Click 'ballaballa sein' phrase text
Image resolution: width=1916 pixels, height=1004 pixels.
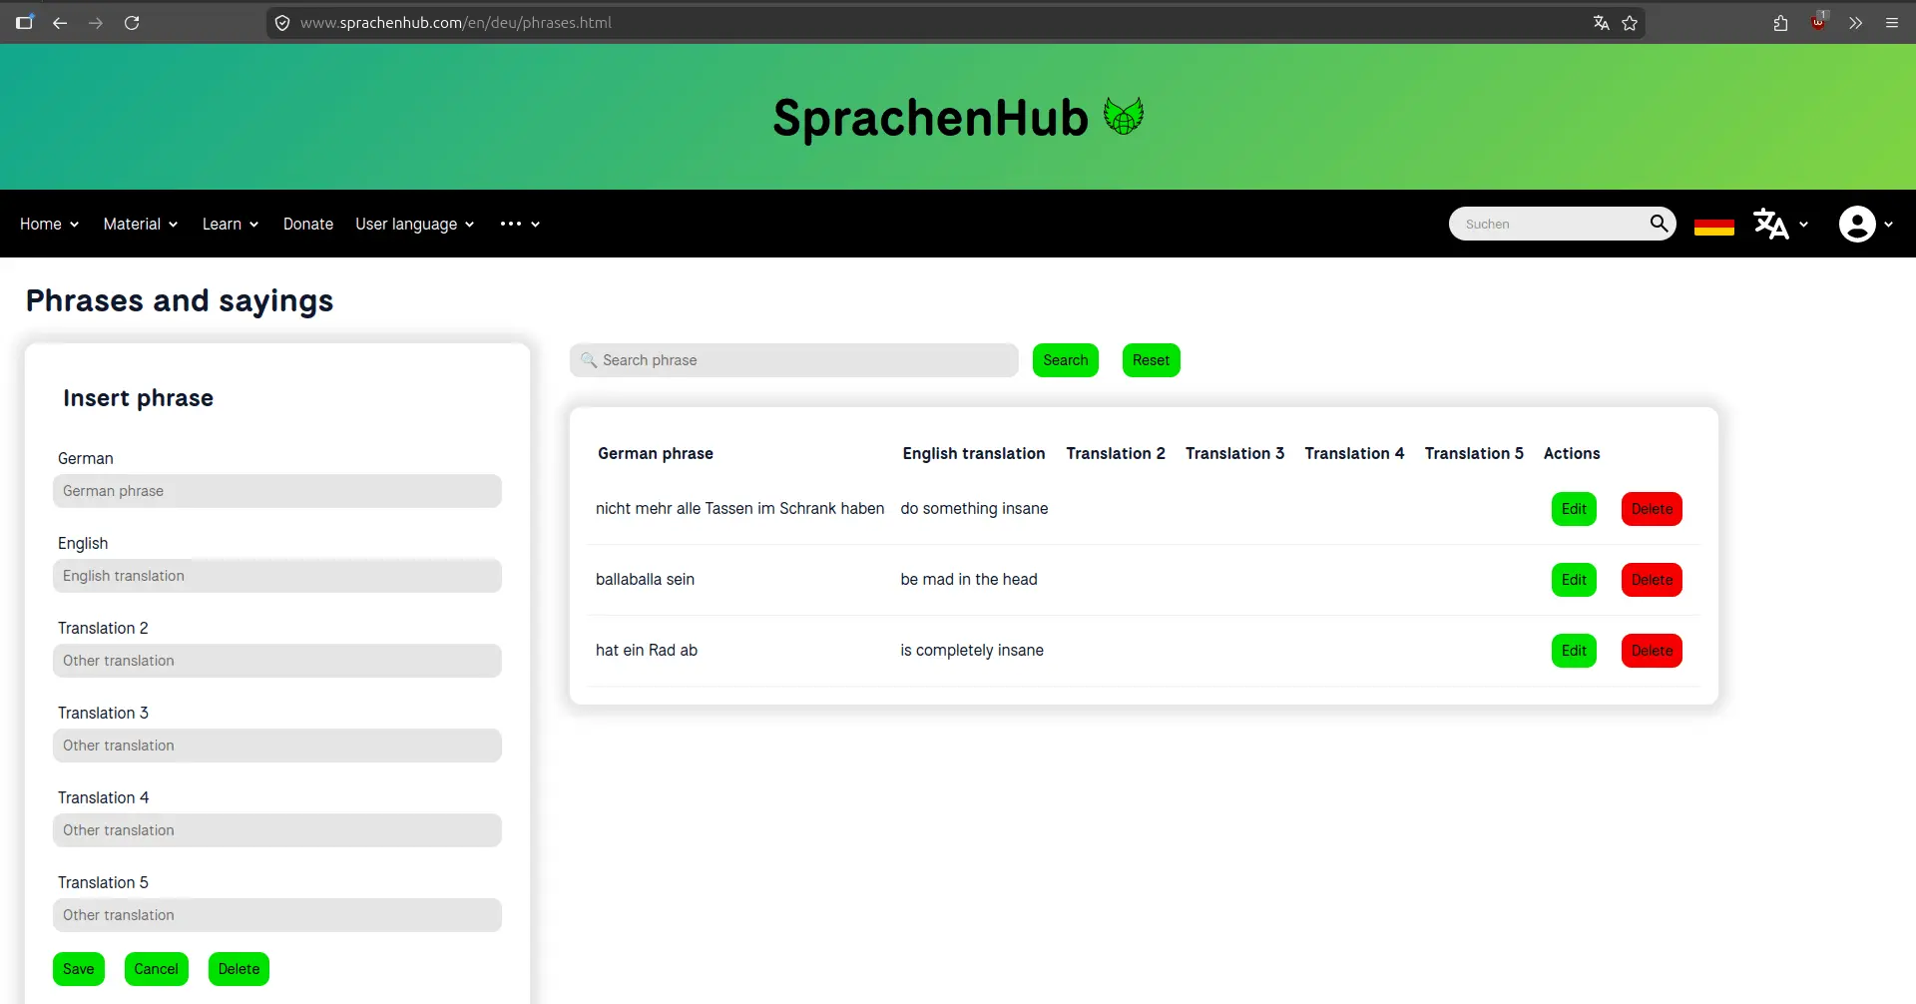click(x=645, y=580)
